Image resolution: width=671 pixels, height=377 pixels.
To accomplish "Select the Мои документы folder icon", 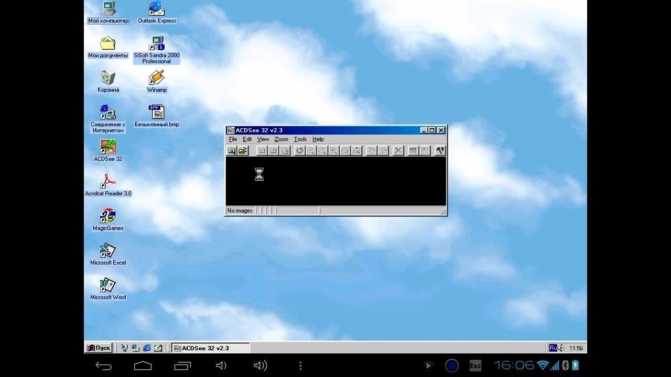I will [108, 47].
